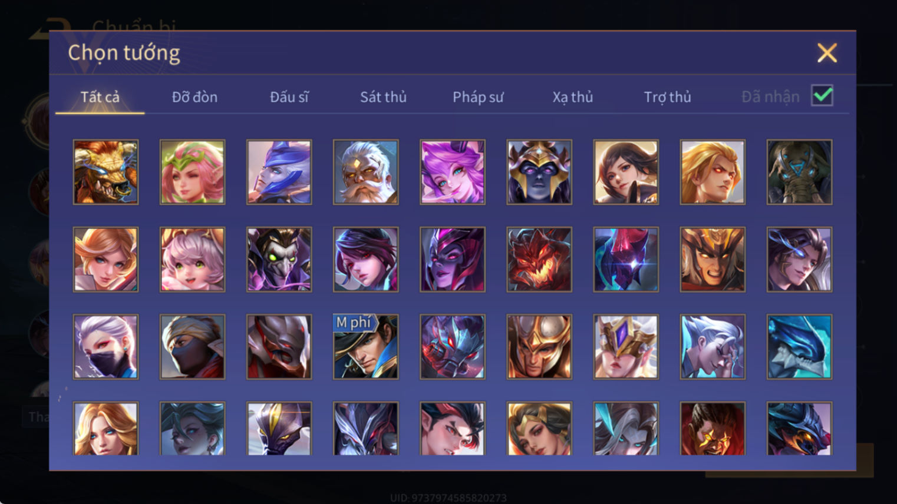This screenshot has width=897, height=504.
Task: Switch to the 'Đỡ đòn' tab
Action: click(x=194, y=97)
